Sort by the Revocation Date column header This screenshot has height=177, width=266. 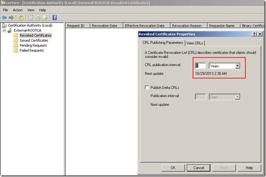coord(105,26)
